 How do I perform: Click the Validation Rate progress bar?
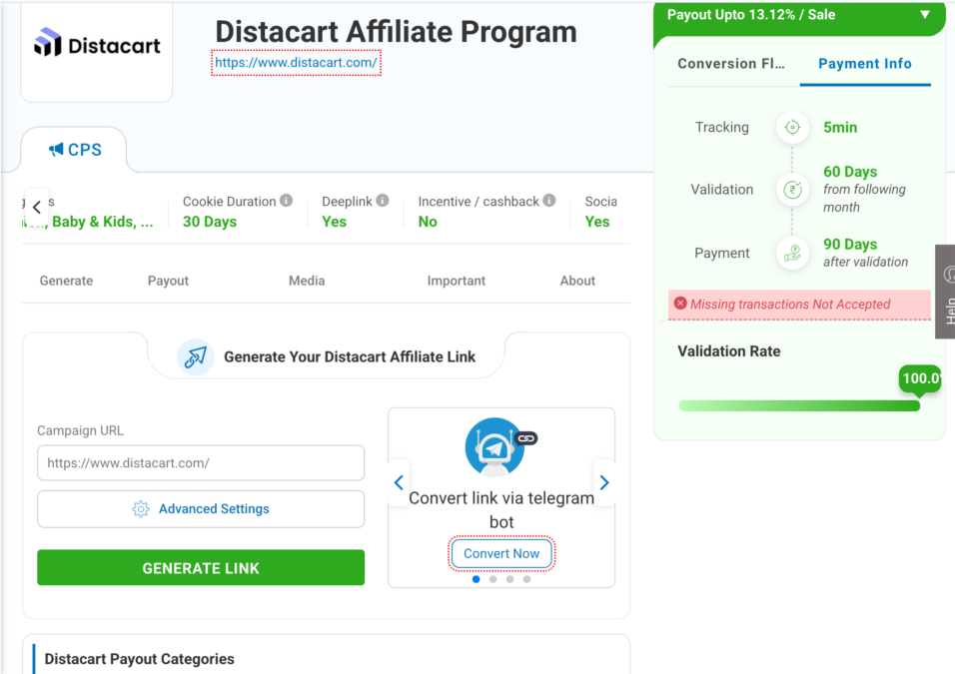point(799,406)
